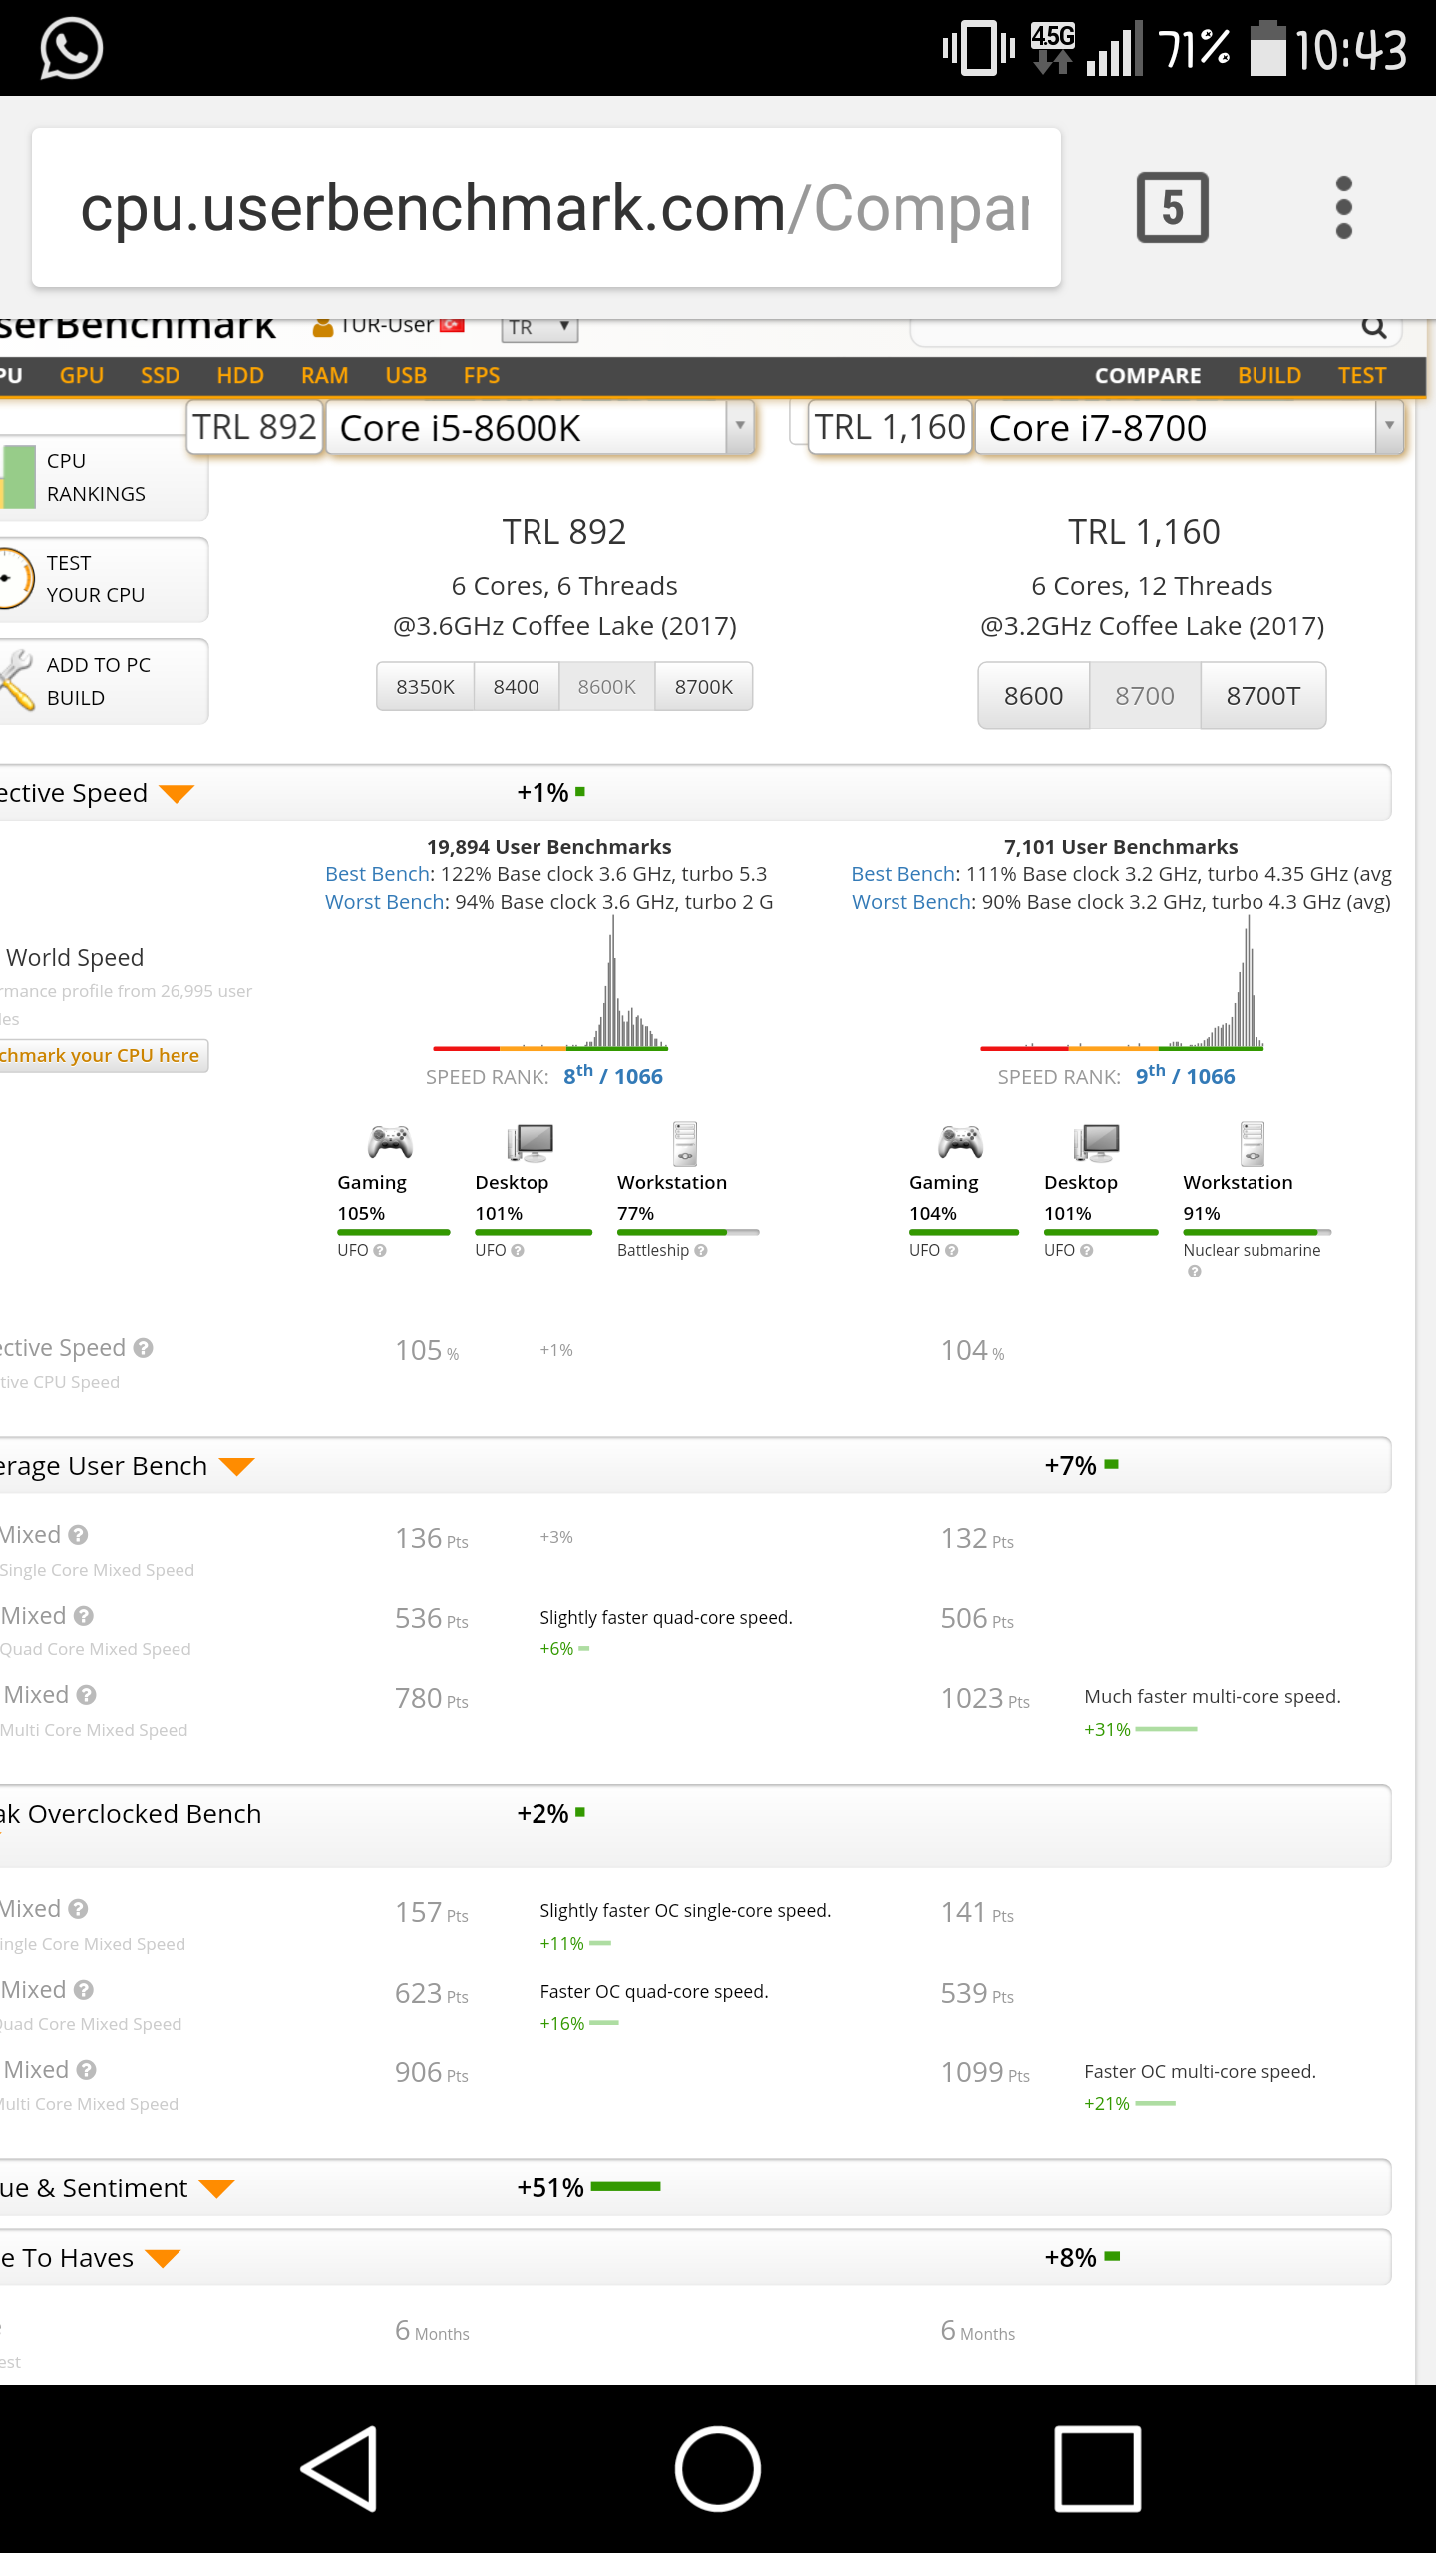Tap help icon for Multi Core Mixed Speed average

pyautogui.click(x=86, y=1695)
